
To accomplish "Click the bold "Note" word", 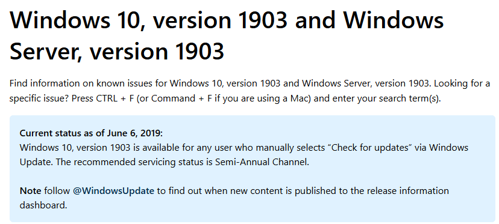I will 30,191.
